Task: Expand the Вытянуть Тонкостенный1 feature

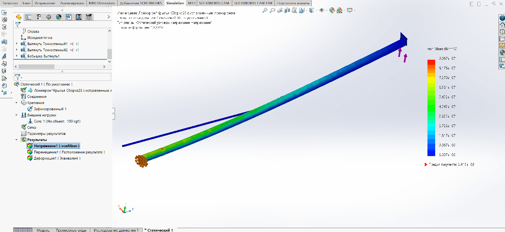Action: [x=17, y=44]
